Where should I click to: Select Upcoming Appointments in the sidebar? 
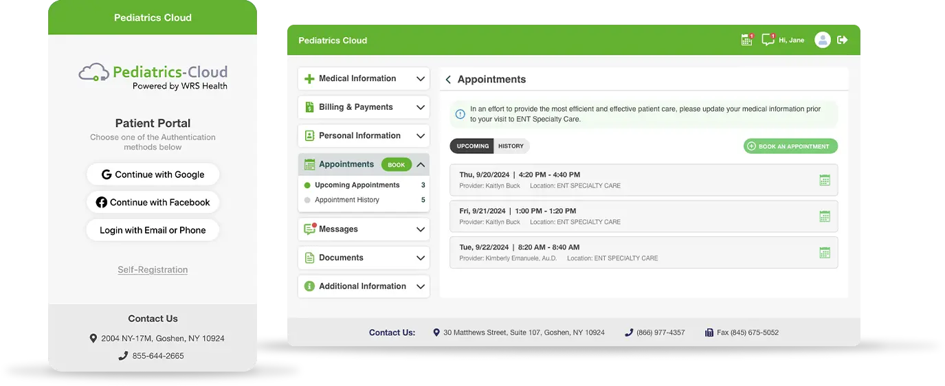tap(357, 185)
